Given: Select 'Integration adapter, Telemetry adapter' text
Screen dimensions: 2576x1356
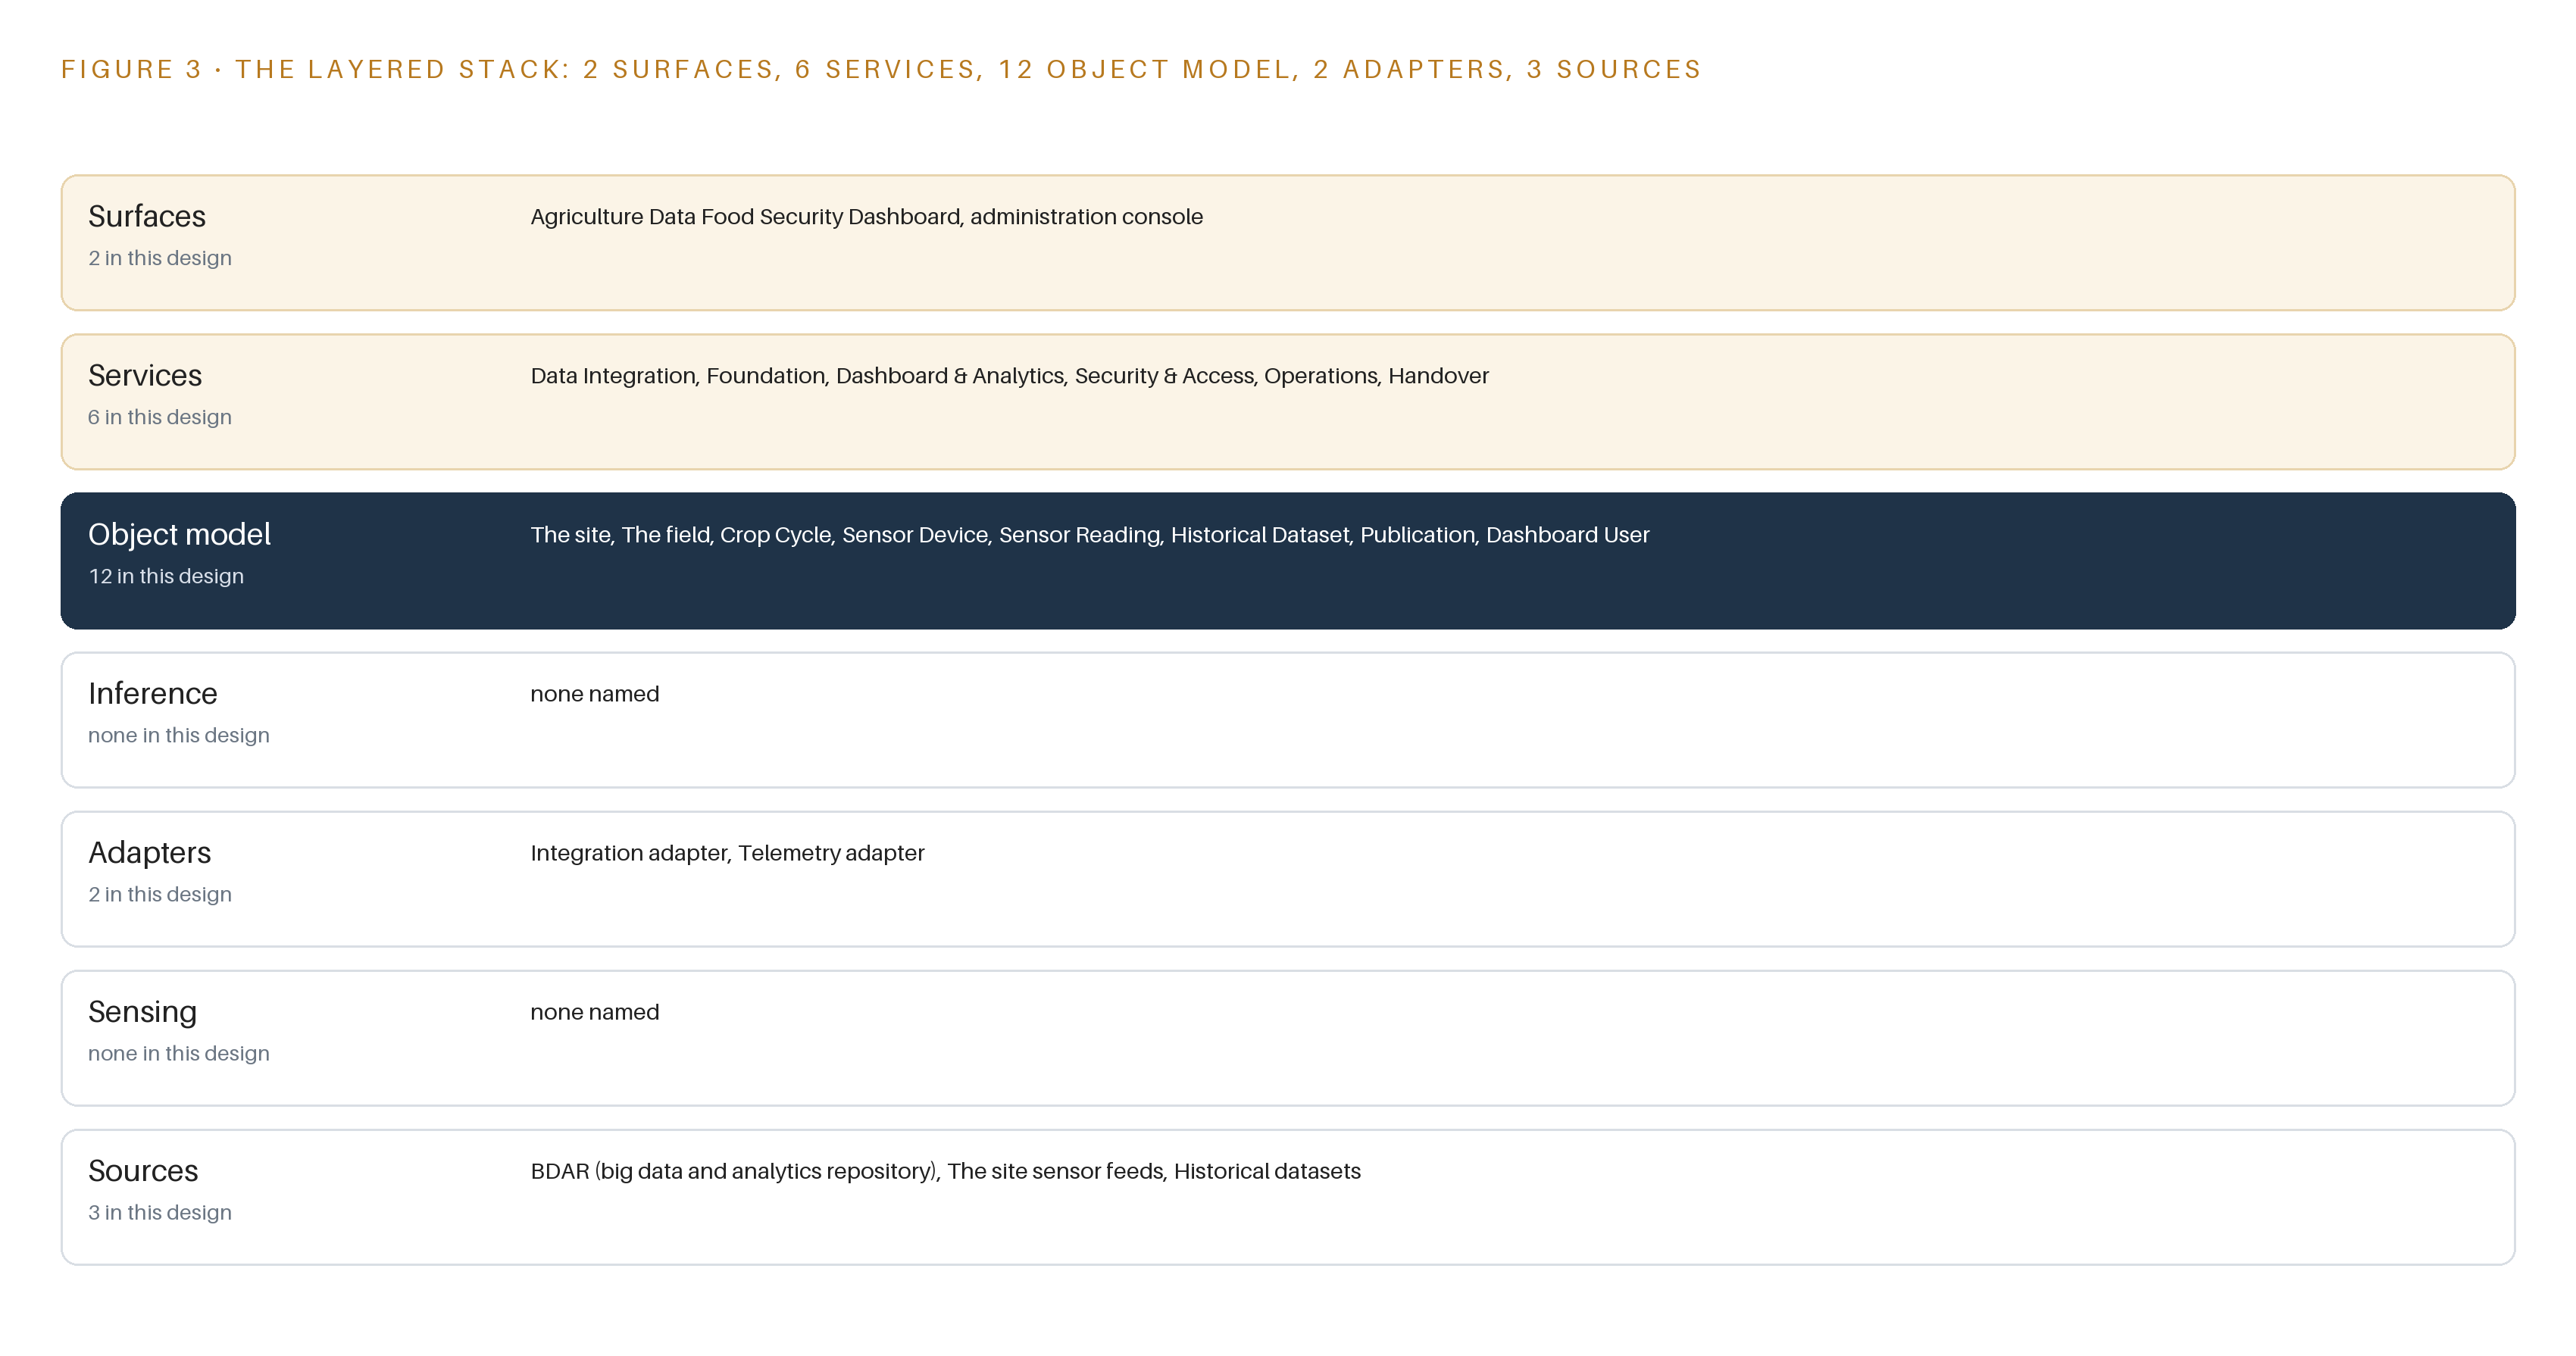Looking at the screenshot, I should (x=727, y=853).
